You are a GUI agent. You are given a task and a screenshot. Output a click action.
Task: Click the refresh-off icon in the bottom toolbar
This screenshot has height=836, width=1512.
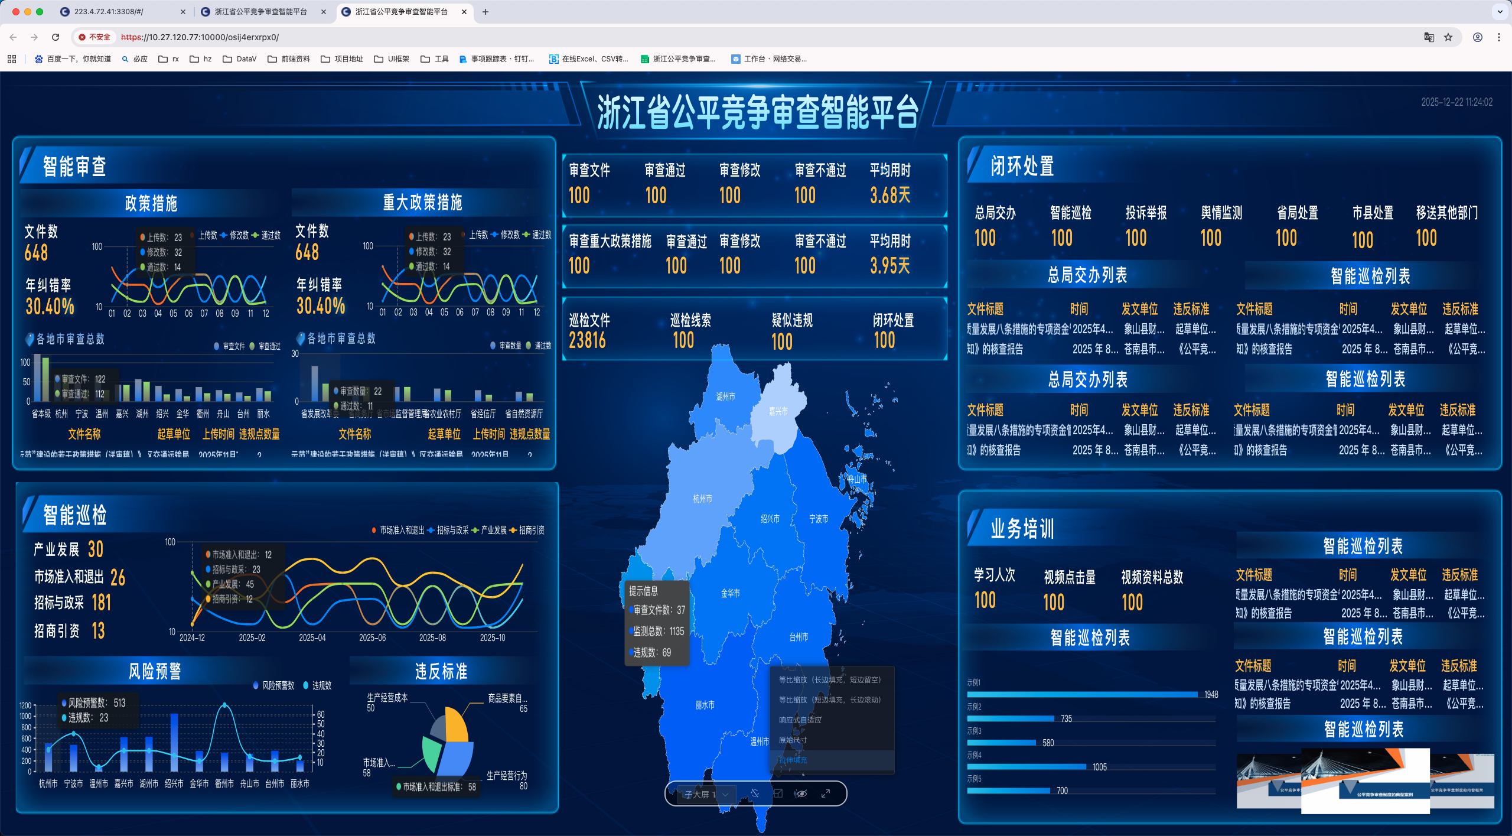[x=754, y=793]
